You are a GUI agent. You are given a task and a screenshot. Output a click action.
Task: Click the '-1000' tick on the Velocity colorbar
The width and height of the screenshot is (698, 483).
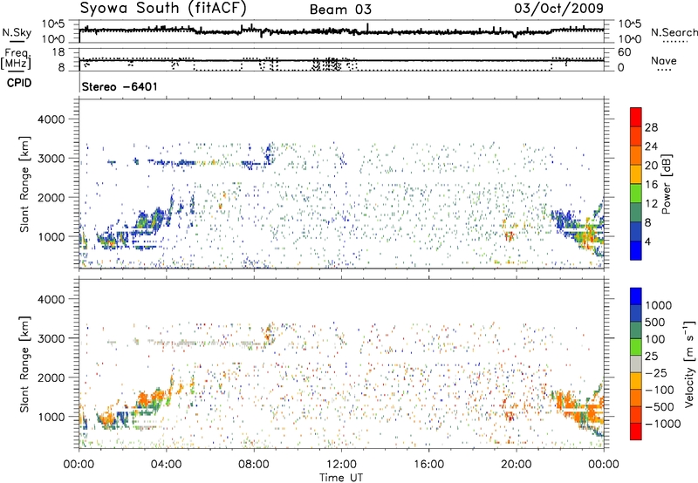tap(662, 424)
